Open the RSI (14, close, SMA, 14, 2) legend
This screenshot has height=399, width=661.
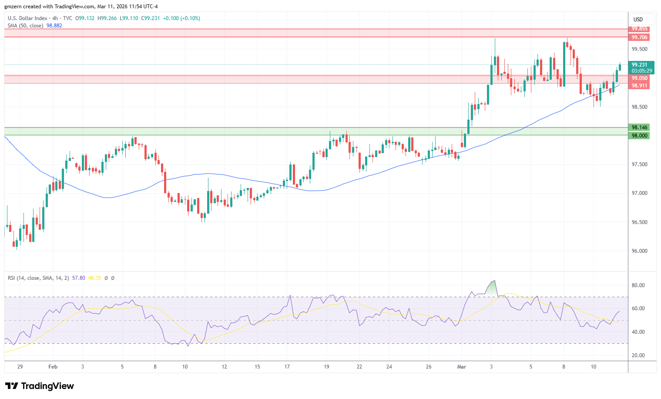coord(38,278)
